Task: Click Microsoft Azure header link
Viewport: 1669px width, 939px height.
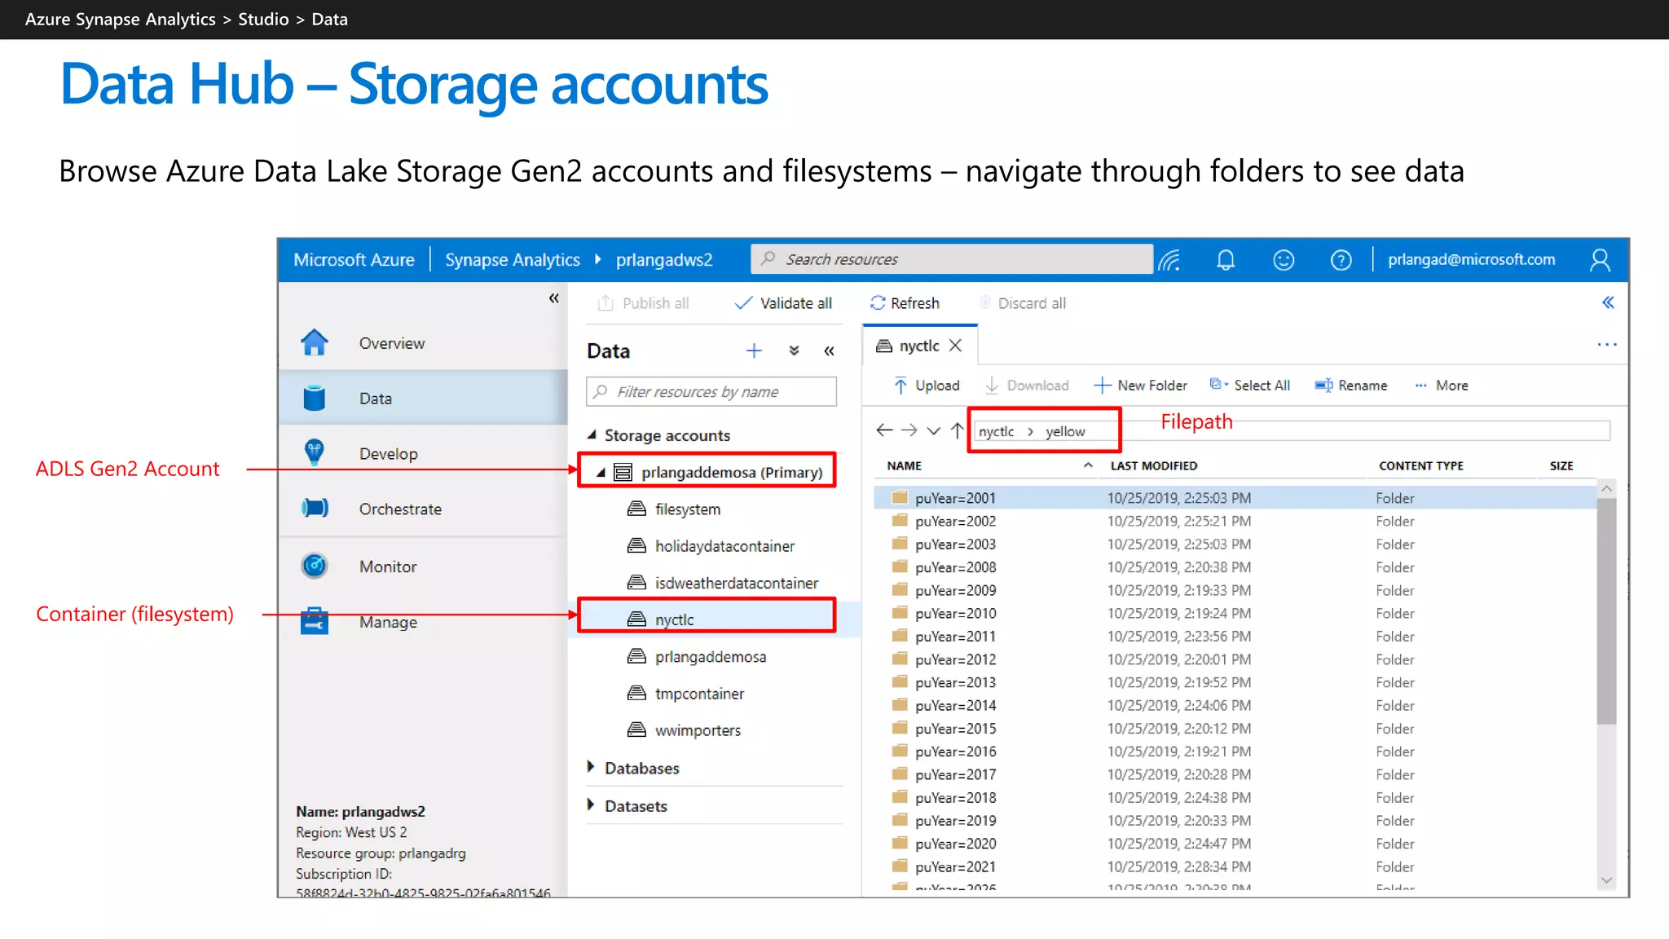Action: pos(354,259)
